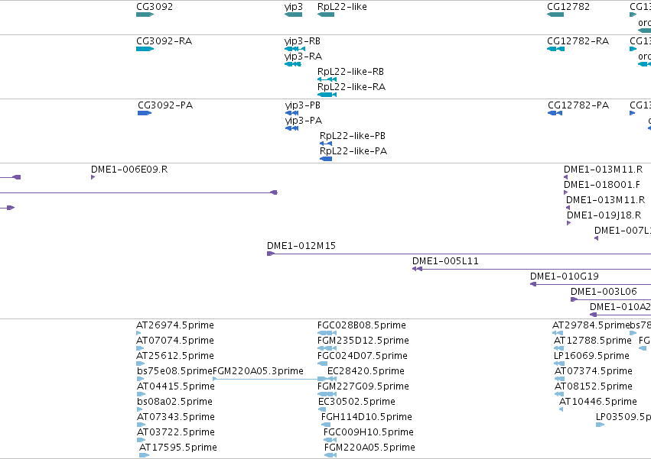Image resolution: width=651 pixels, height=459 pixels.
Task: Click the RpL22-like gene label in top track
Action: (x=342, y=7)
